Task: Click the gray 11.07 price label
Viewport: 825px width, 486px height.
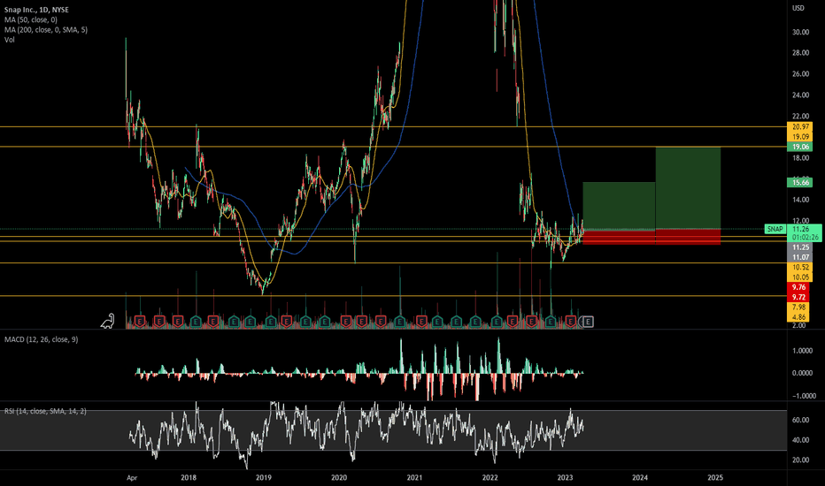Action: point(800,257)
